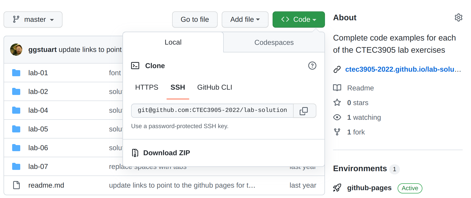This screenshot has width=471, height=198.
Task: Open the readme.md commit message link
Action: pos(182,185)
